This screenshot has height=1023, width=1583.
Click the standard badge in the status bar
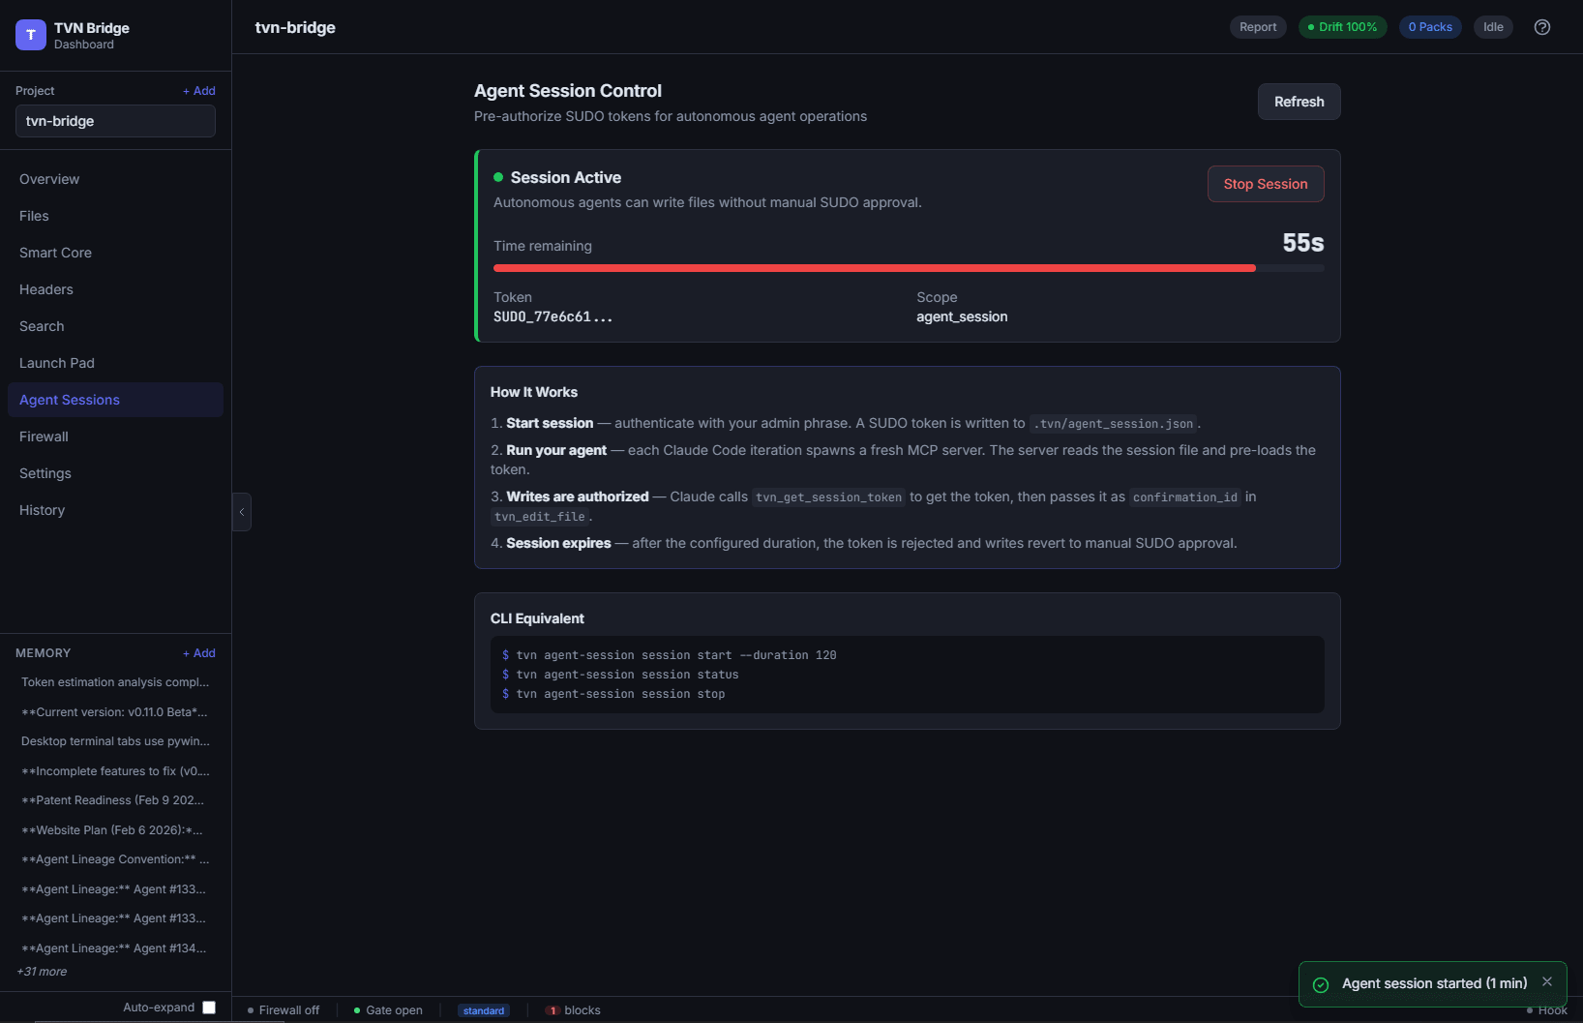click(484, 1010)
